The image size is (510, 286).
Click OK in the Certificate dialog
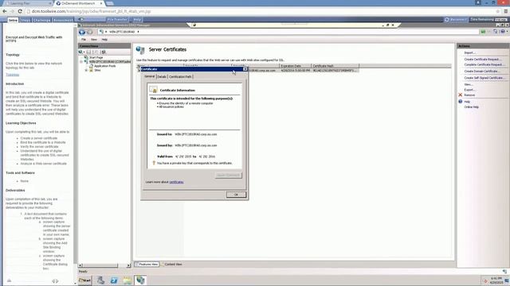coord(236,195)
